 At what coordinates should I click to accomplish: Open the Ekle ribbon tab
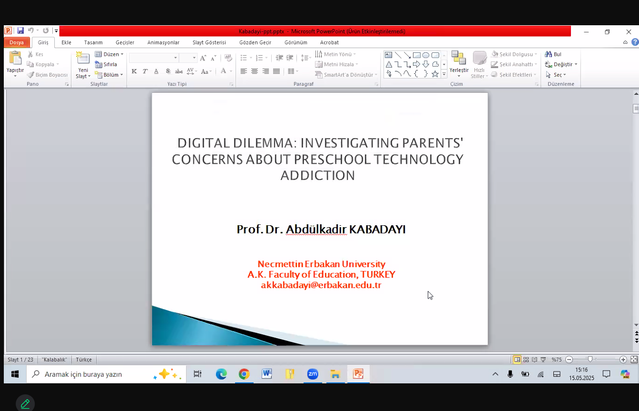click(66, 42)
